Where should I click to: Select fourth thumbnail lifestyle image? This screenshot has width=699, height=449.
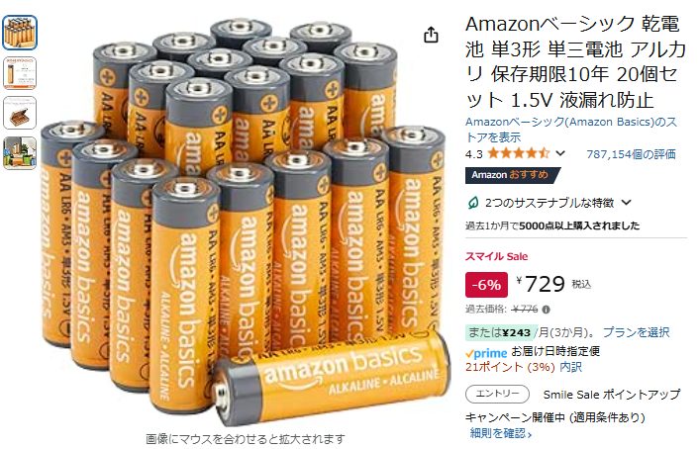[20, 153]
